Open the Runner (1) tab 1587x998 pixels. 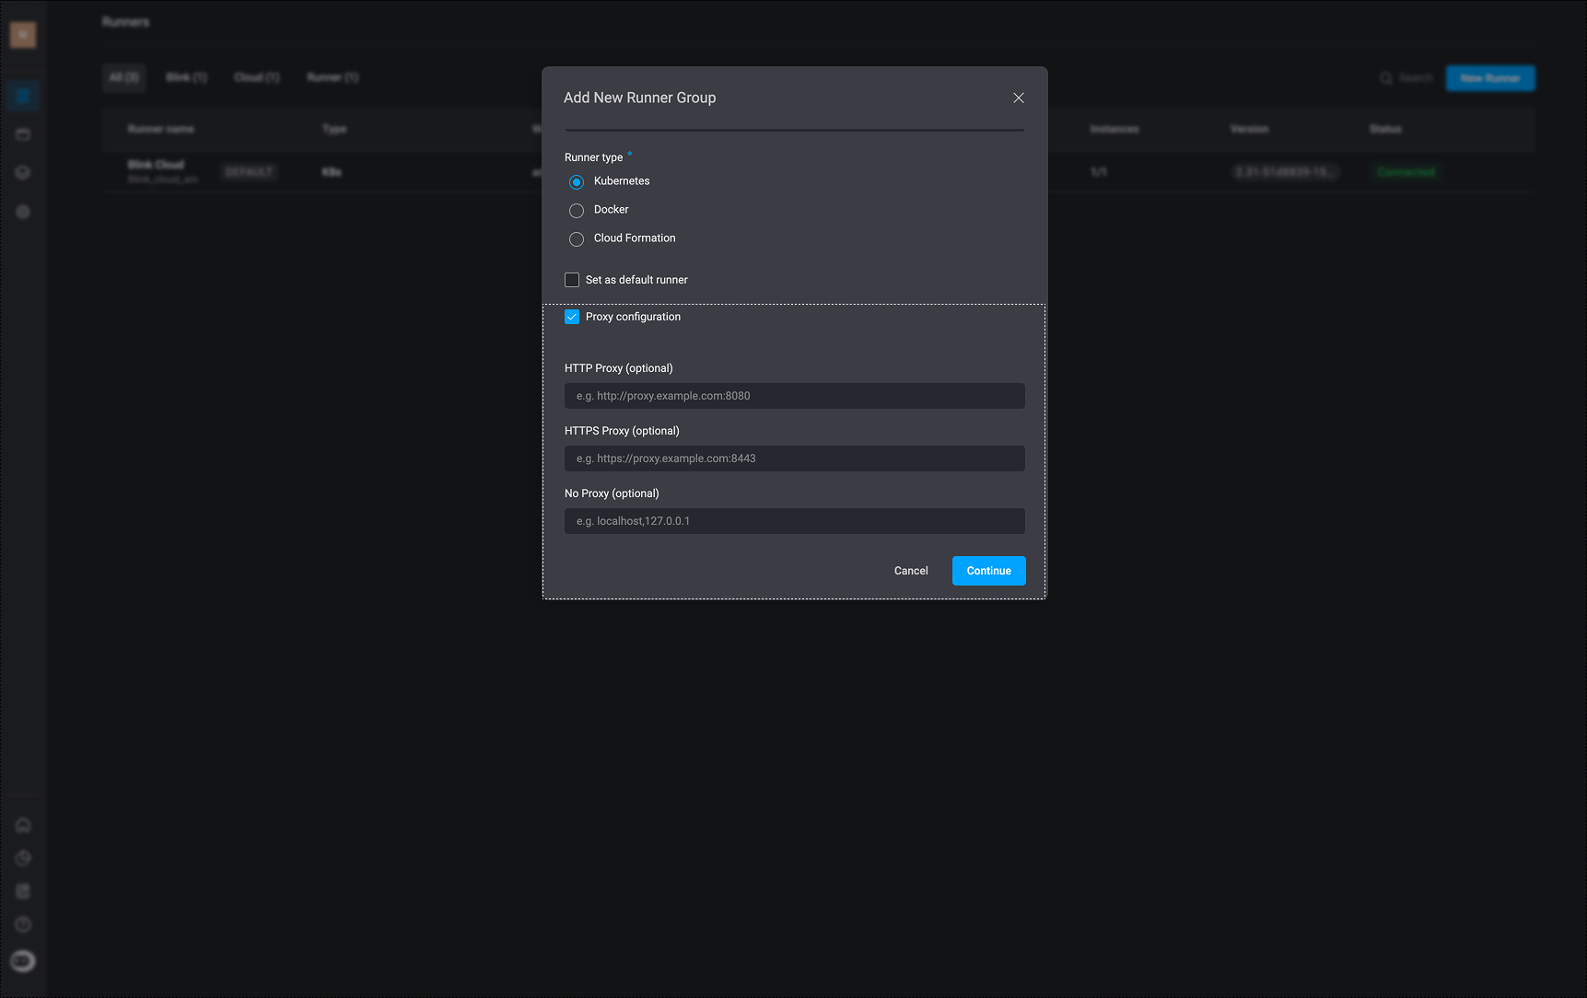pos(333,77)
